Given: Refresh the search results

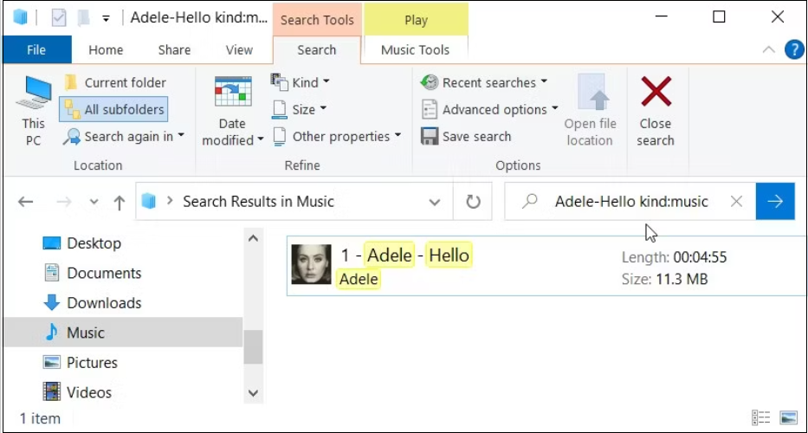Looking at the screenshot, I should click(x=473, y=202).
